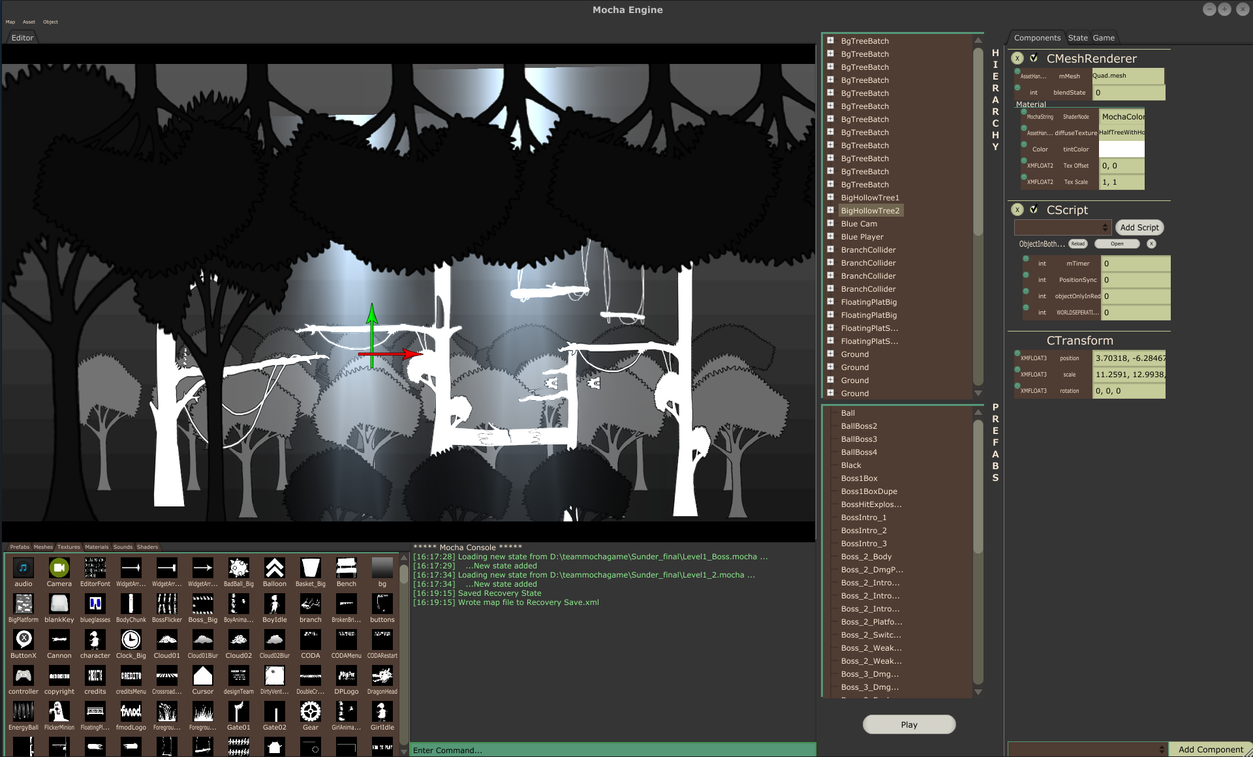Select the Balloon prefab icon

point(275,568)
